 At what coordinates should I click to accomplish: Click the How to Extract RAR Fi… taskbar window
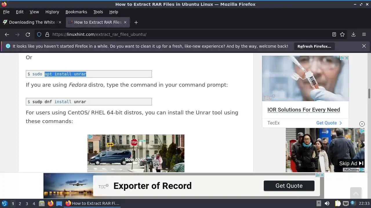pyautogui.click(x=92, y=203)
